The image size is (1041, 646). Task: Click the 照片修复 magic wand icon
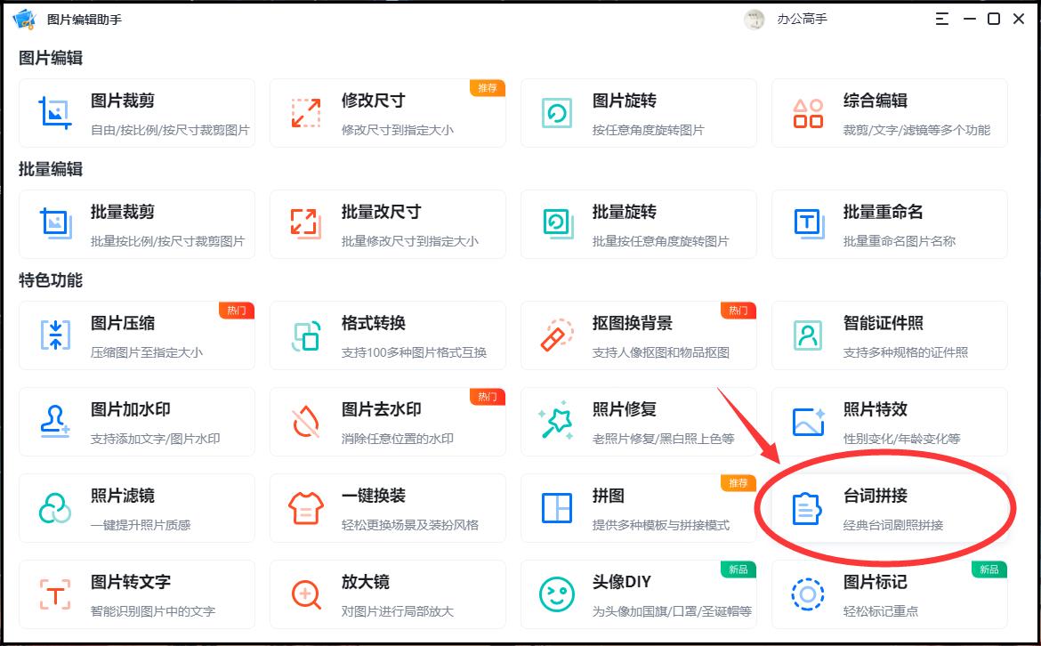coord(557,422)
